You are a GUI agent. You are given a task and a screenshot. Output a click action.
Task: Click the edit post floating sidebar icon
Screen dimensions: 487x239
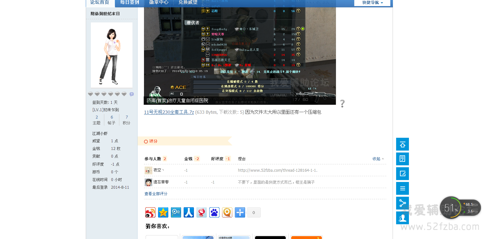coord(402,174)
